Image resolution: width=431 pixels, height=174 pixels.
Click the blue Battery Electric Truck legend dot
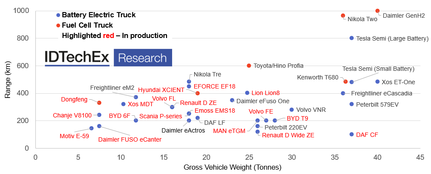point(58,15)
